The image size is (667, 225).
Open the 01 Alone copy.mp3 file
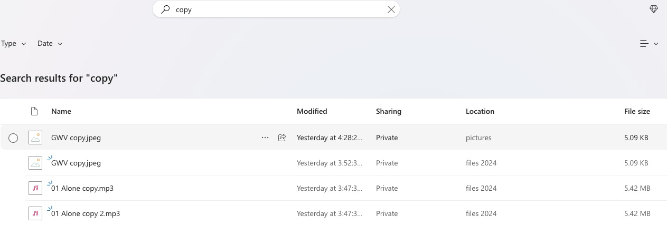(x=82, y=189)
